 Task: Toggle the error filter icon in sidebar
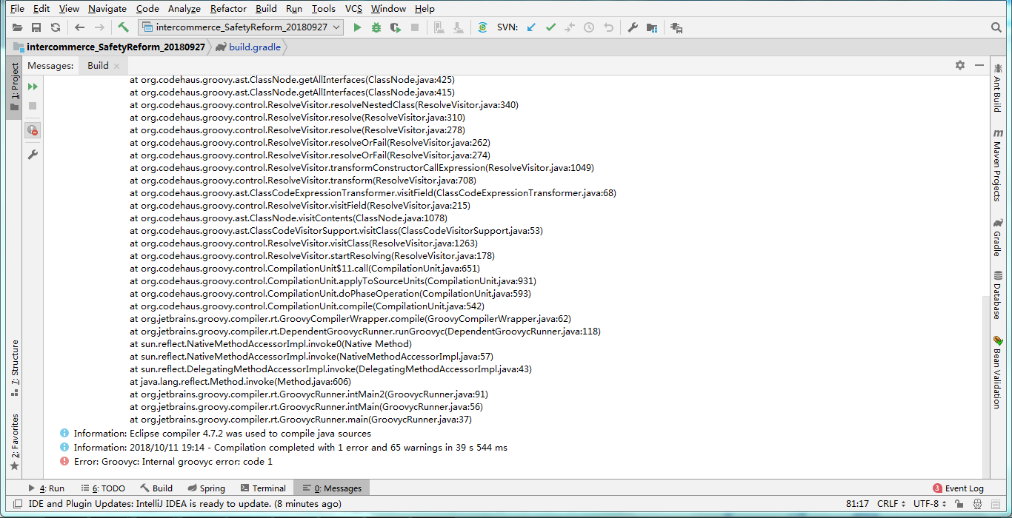click(x=33, y=130)
